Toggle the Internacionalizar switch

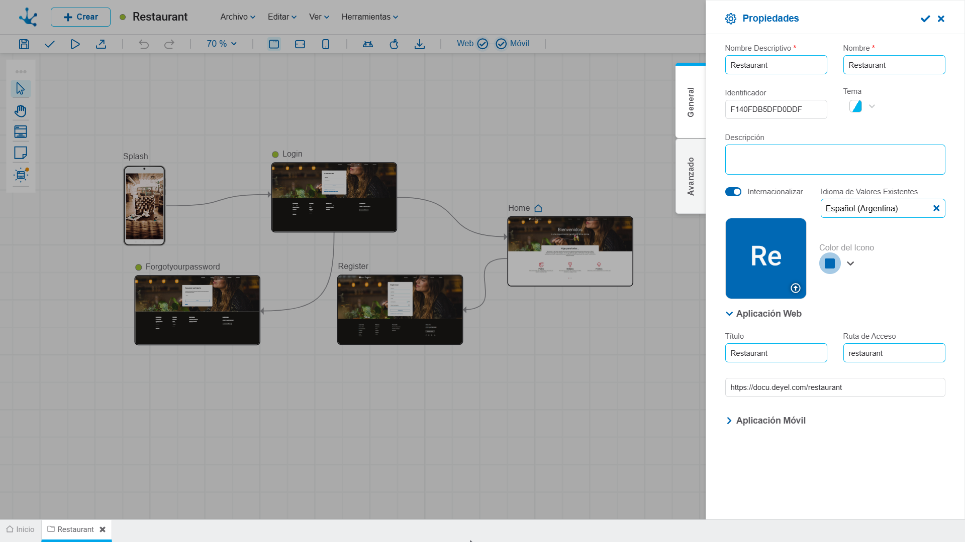[733, 192]
